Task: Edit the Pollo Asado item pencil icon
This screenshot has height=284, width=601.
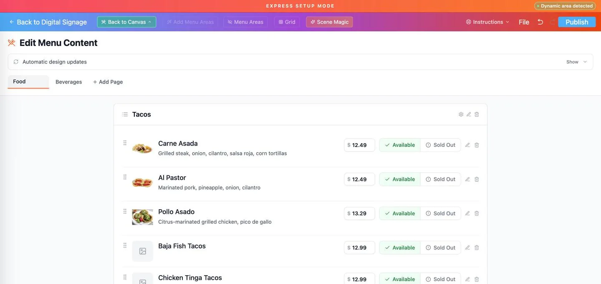Action: [x=467, y=213]
